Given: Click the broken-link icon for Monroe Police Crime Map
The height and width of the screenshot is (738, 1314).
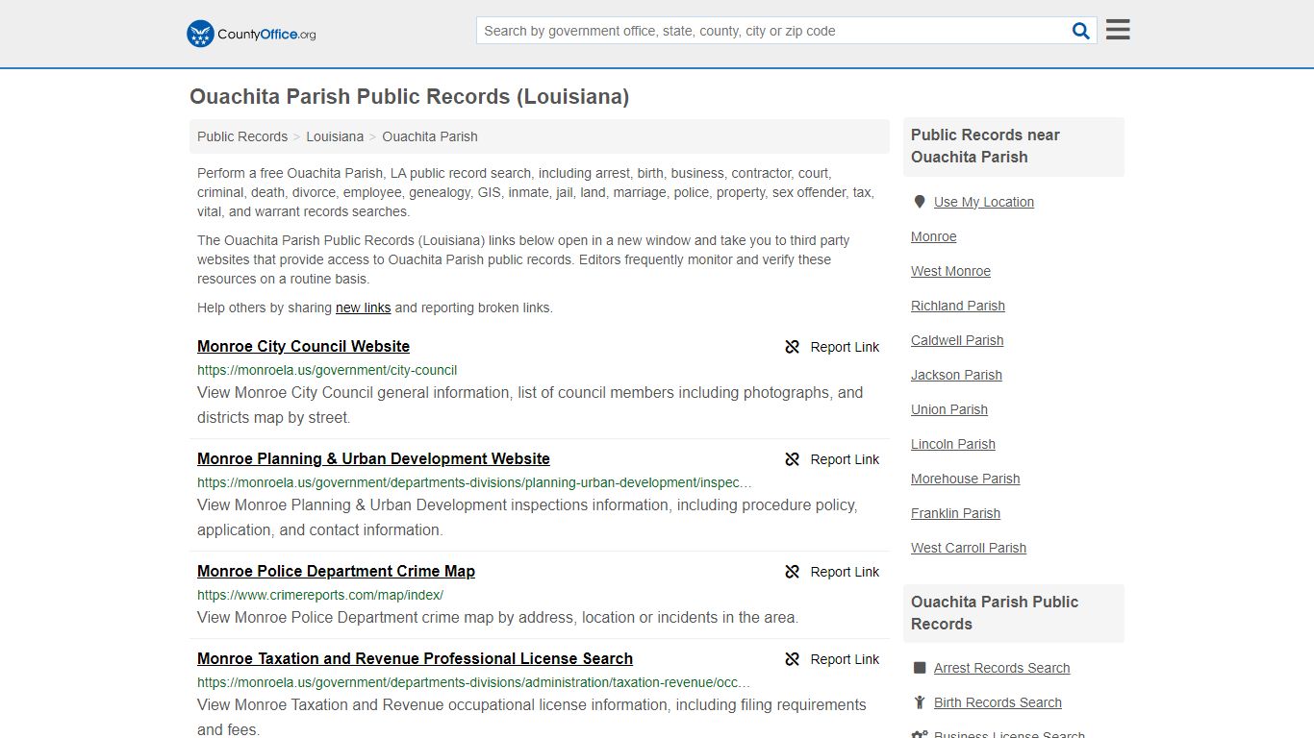Looking at the screenshot, I should 793,572.
